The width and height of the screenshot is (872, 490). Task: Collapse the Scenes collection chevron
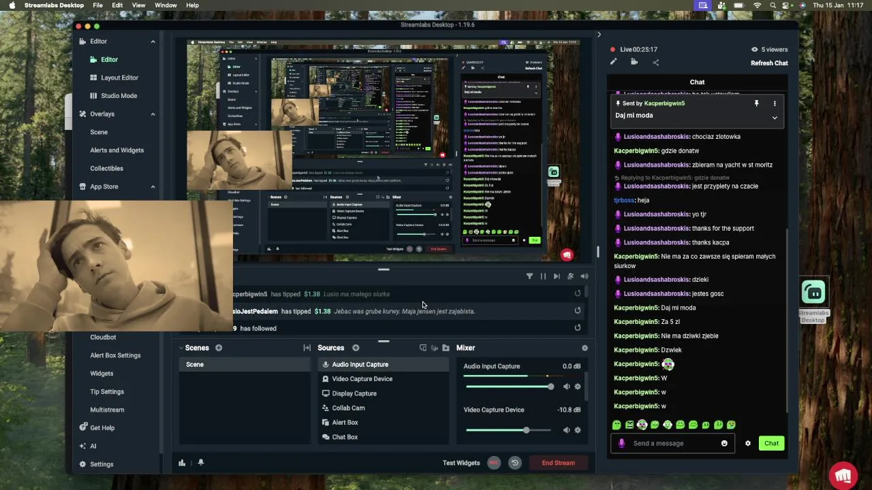pyautogui.click(x=181, y=348)
